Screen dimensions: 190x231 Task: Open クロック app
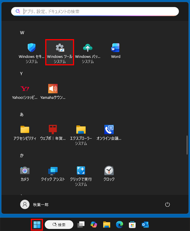109,174
